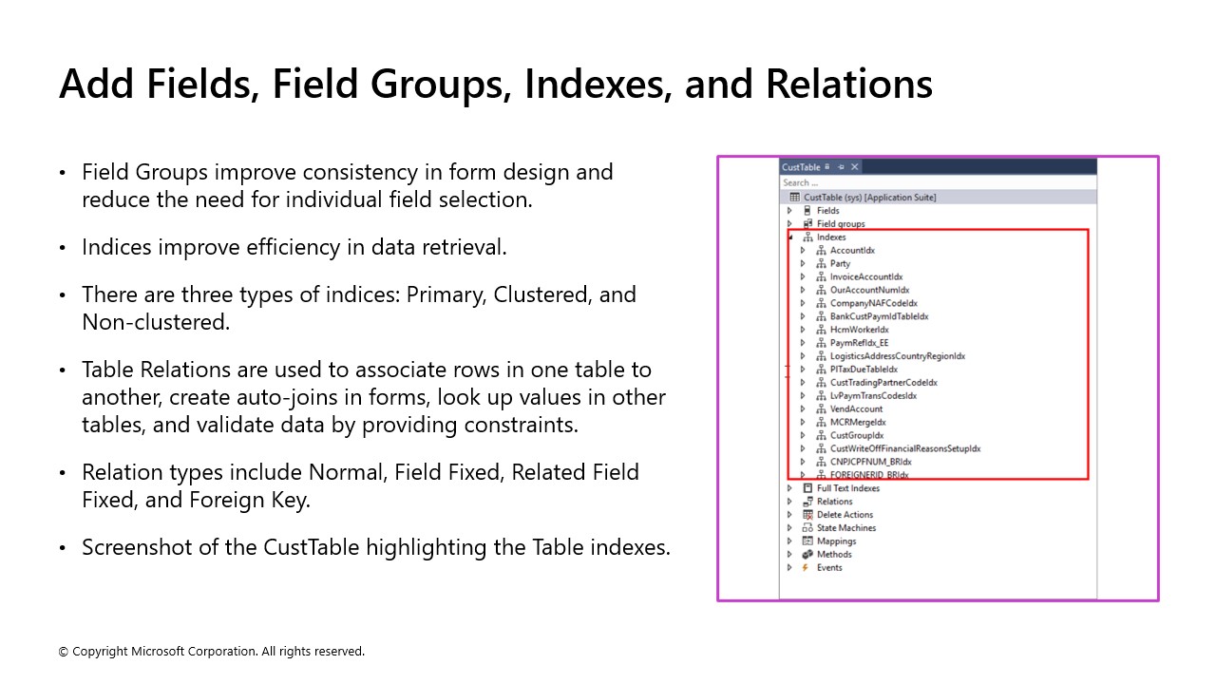Click the Methods gear icon

[808, 554]
